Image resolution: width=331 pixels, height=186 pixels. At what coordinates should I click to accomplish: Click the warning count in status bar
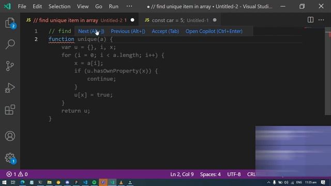coord(23,174)
